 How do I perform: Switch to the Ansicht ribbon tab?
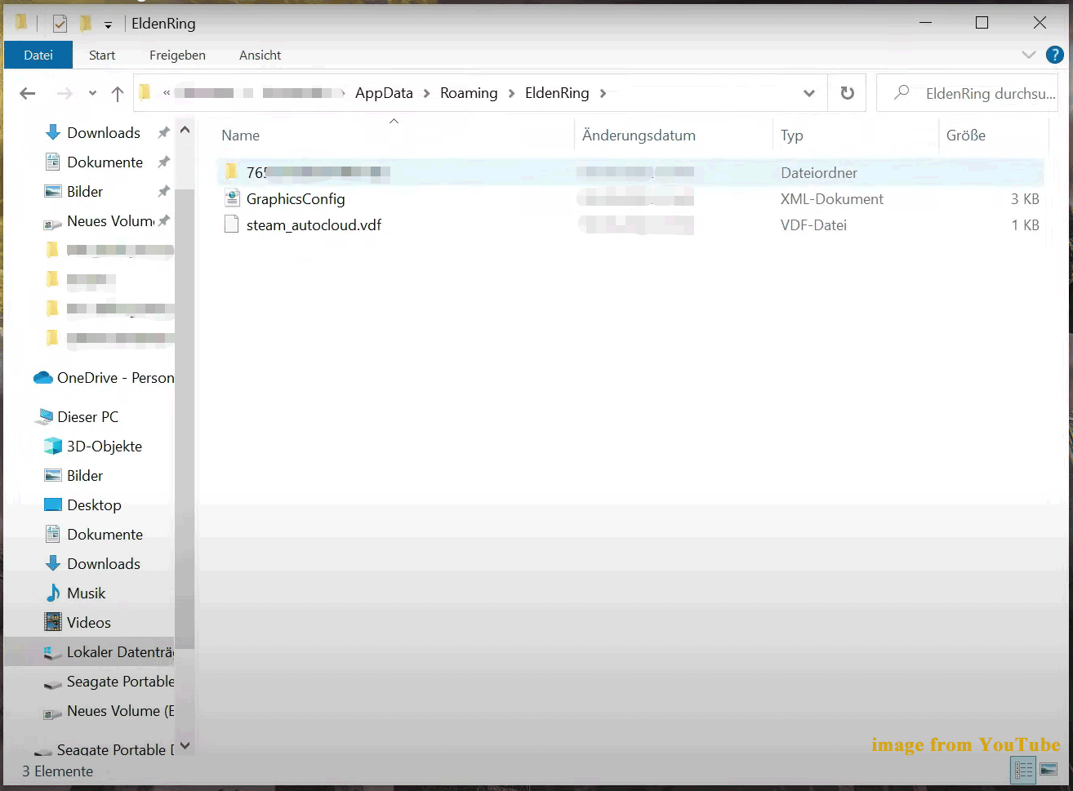coord(260,56)
